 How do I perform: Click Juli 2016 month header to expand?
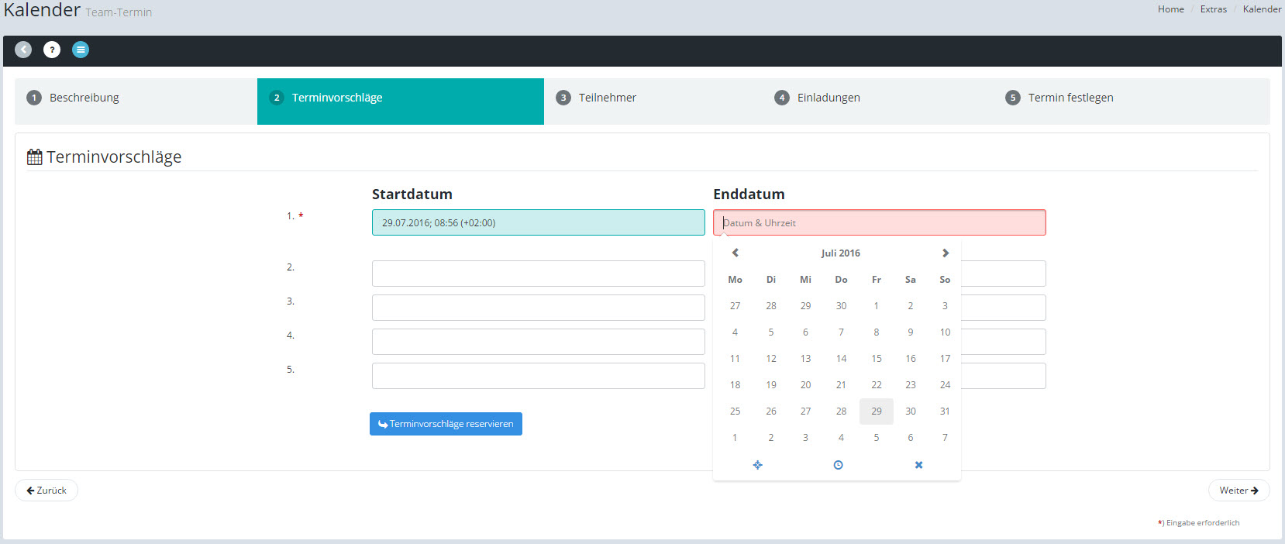pyautogui.click(x=840, y=253)
